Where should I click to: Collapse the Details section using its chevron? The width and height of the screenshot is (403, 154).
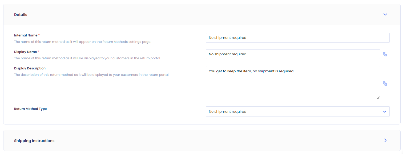[x=385, y=14]
